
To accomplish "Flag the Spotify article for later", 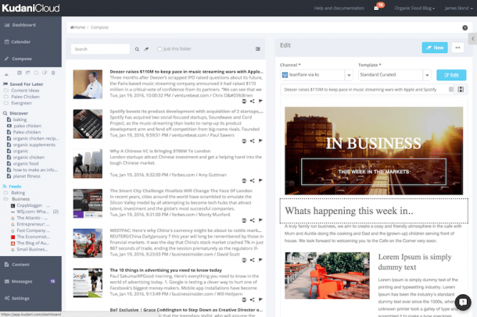I will coord(260,141).
